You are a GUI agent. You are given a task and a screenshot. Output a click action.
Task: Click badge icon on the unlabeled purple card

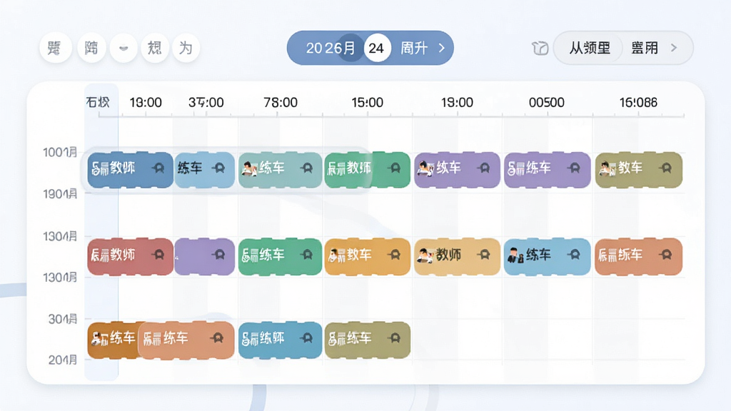(x=218, y=255)
